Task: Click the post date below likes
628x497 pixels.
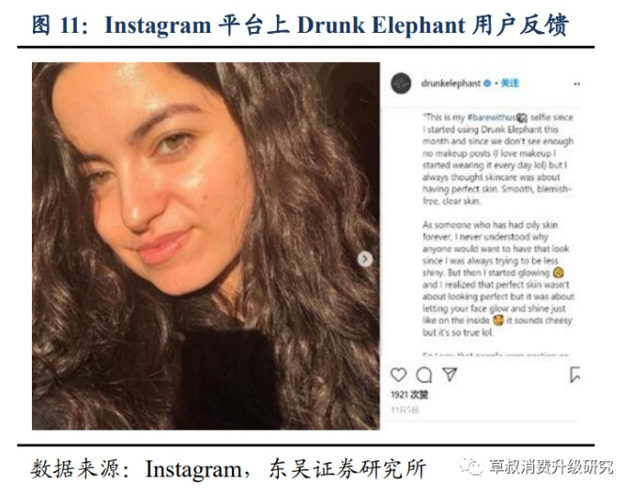Action: tap(405, 410)
